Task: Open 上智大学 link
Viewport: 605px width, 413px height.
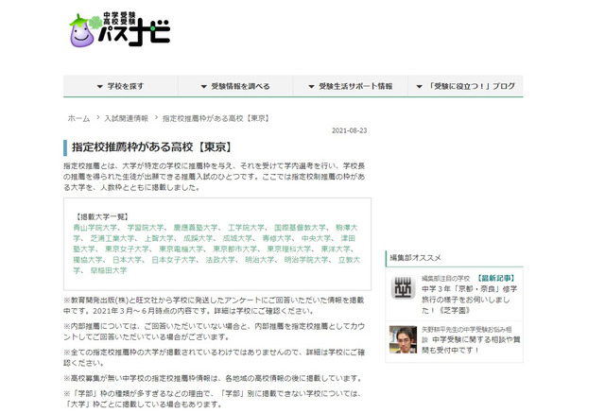Action: click(159, 238)
